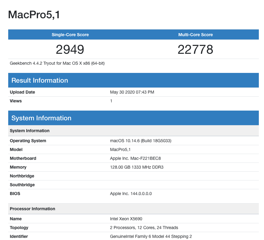
Task: Select the date May 30 2020 07:43 PM
Action: 132,92
